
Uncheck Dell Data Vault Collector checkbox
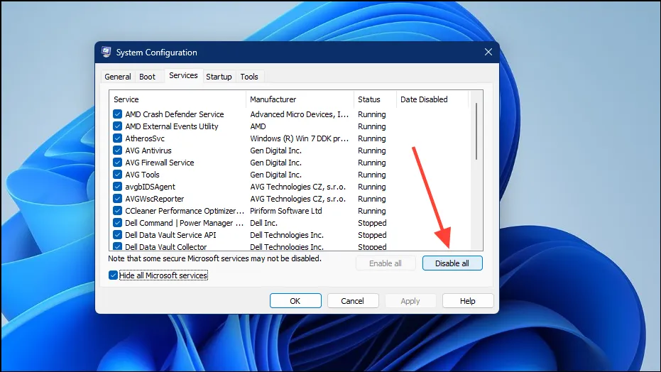[x=118, y=246]
